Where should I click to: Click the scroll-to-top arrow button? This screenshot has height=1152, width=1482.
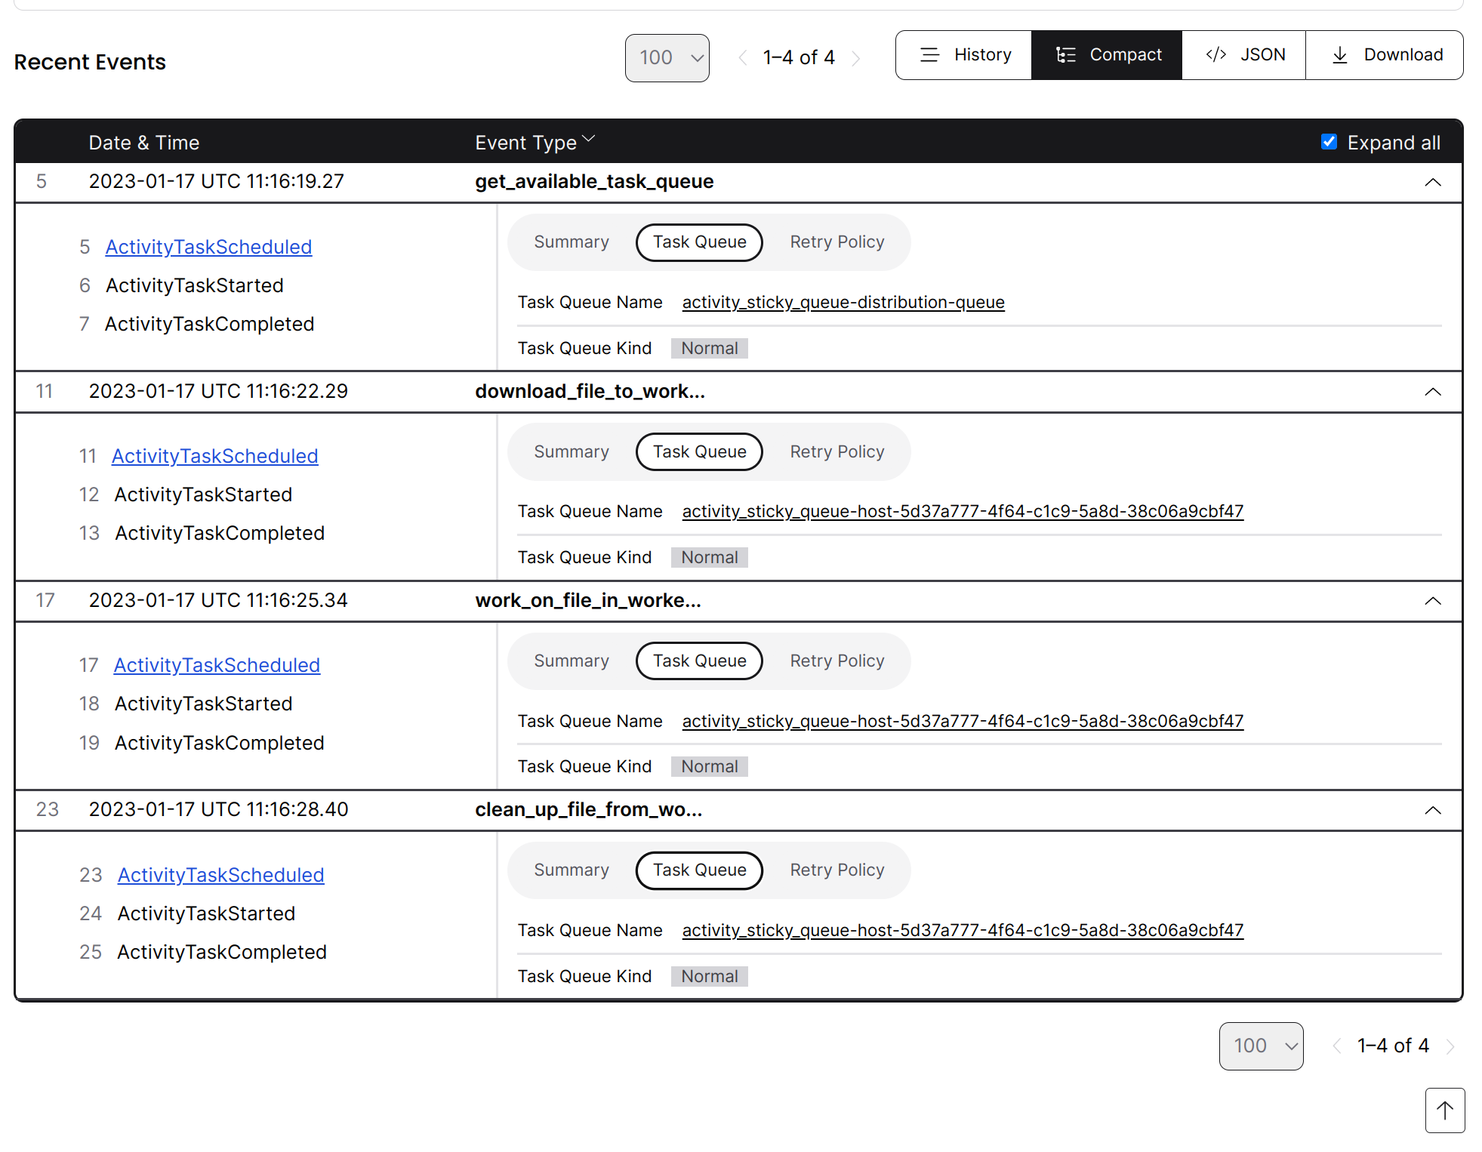point(1444,1110)
